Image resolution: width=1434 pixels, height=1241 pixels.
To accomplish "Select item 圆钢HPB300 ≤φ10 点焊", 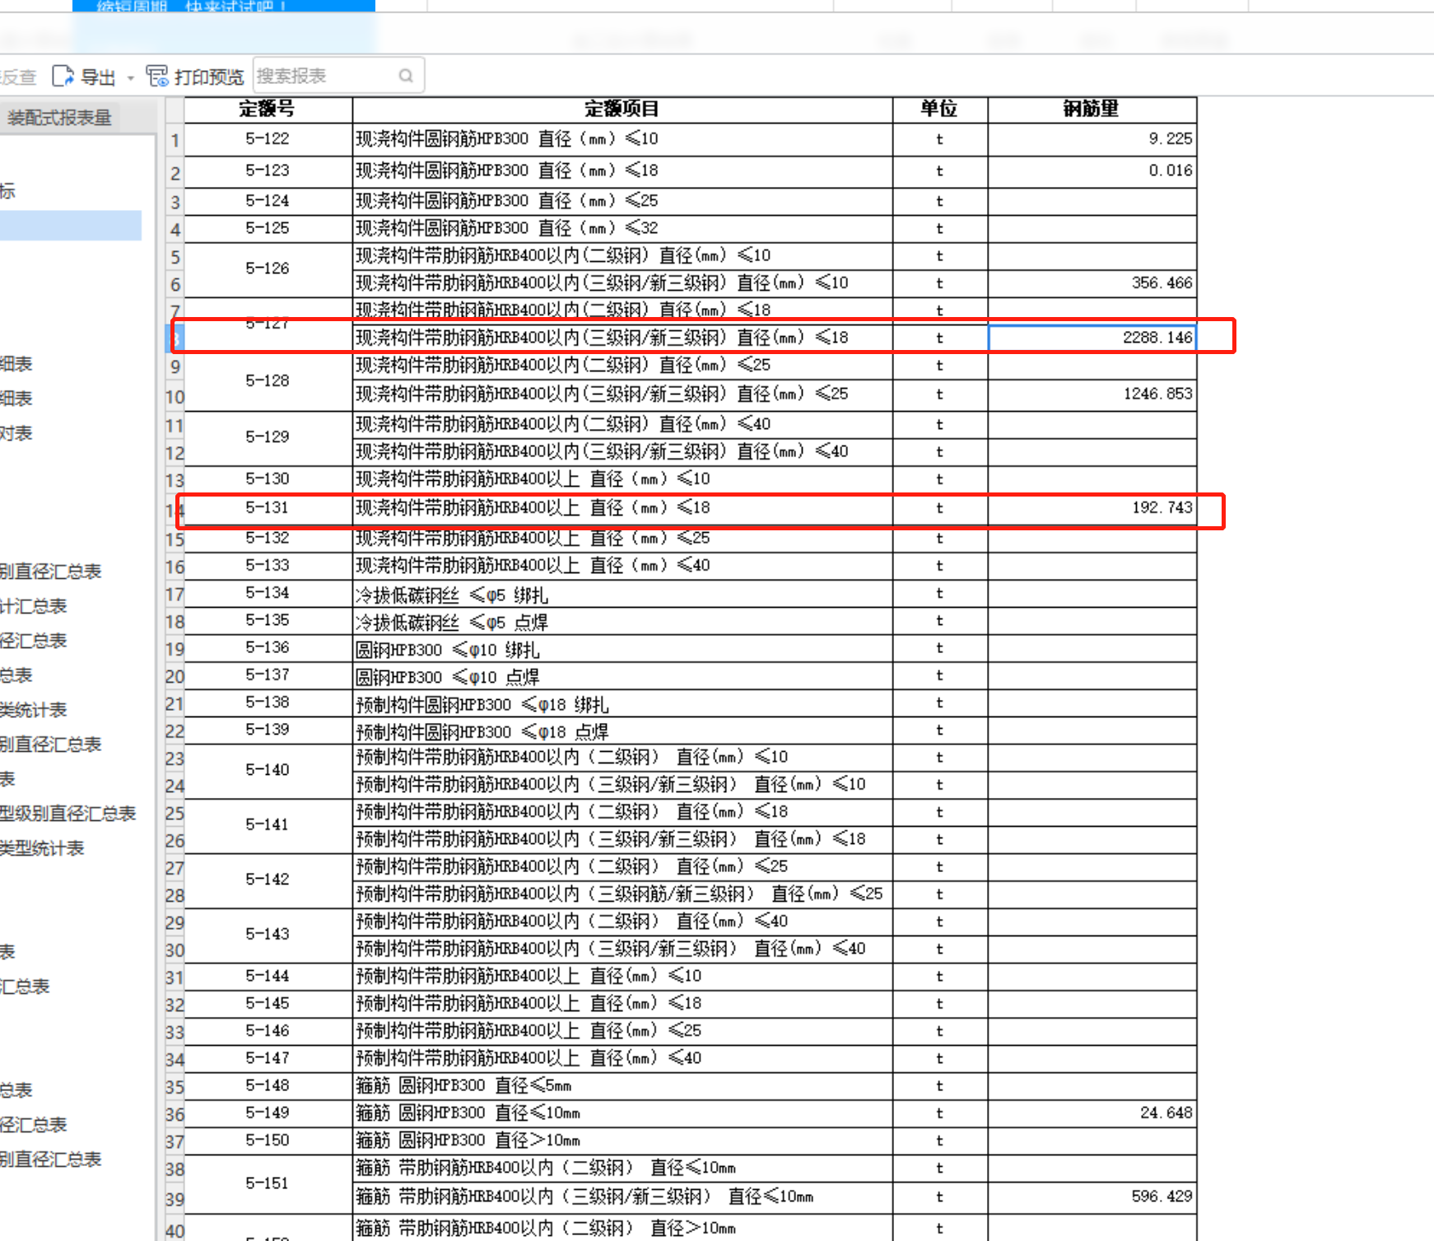I will click(622, 676).
